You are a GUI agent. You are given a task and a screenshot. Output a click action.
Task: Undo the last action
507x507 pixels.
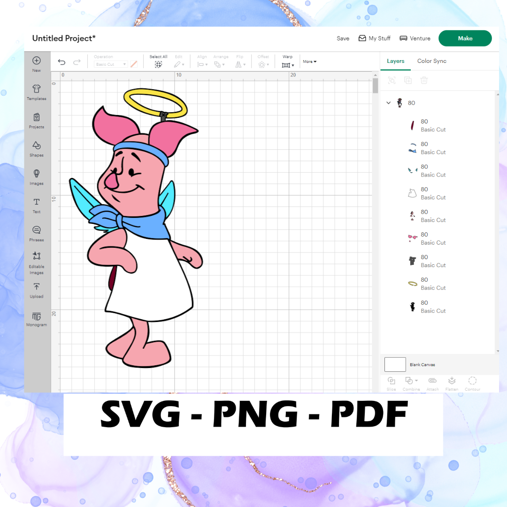pos(61,62)
